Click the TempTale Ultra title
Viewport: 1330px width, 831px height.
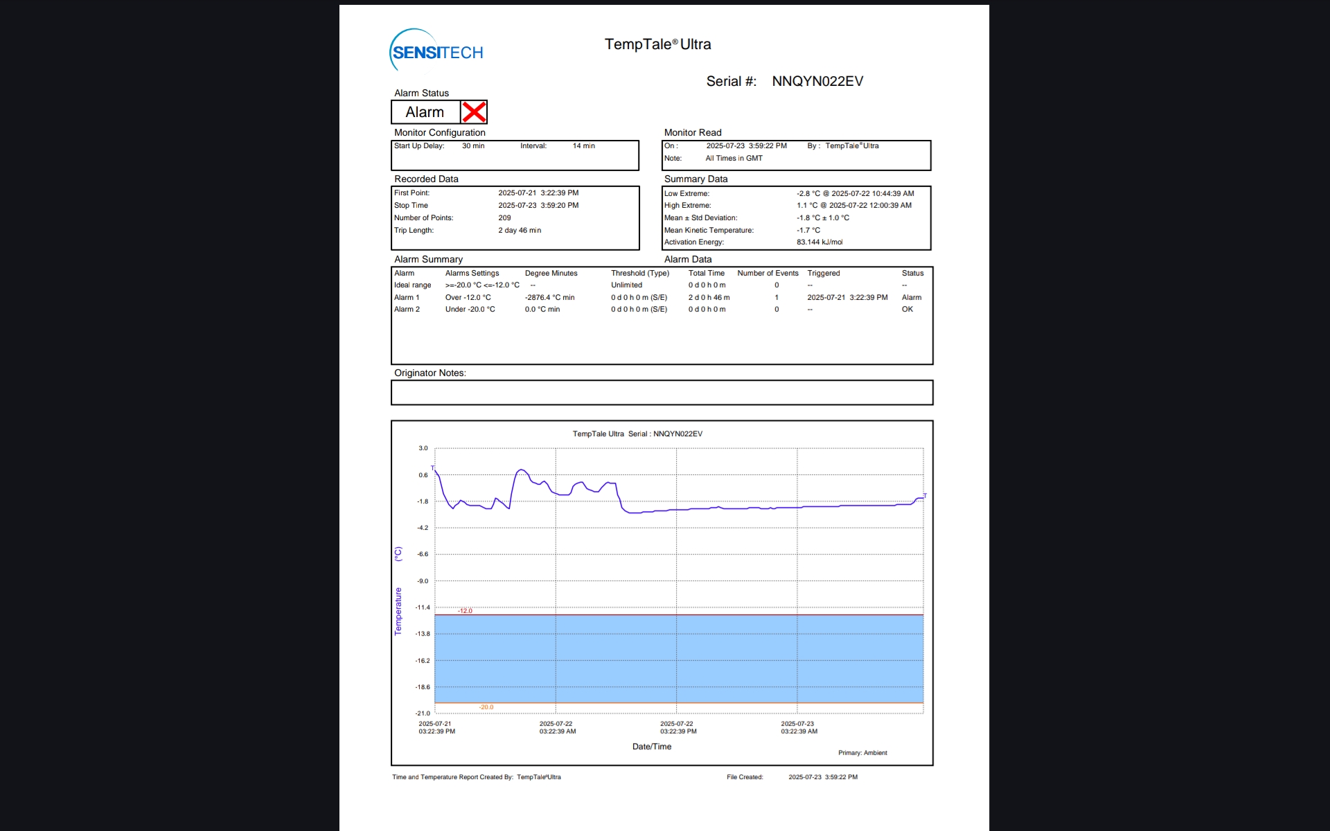pos(657,44)
